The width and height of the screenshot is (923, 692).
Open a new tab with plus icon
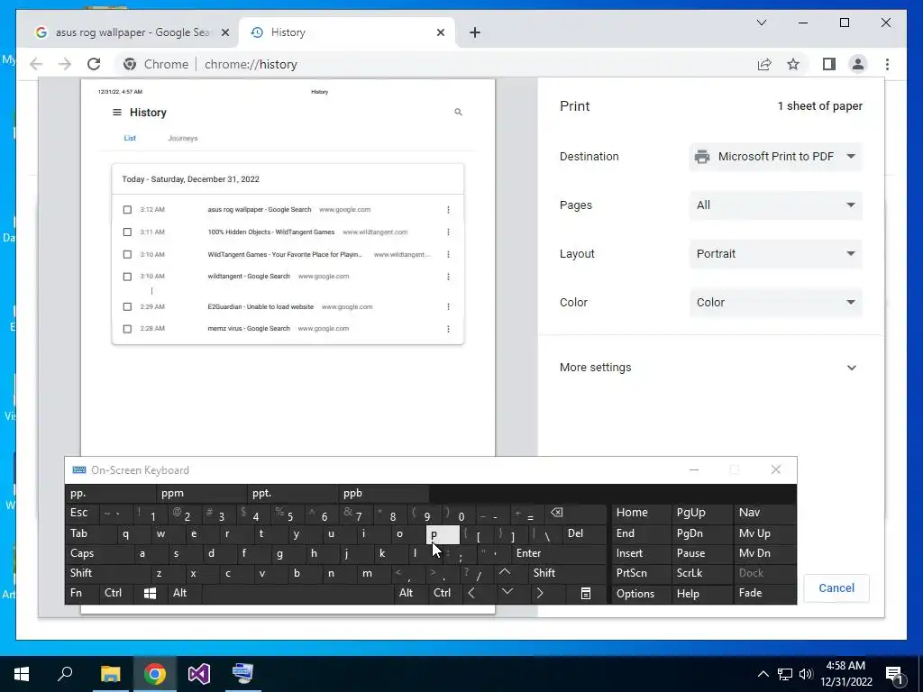(474, 32)
